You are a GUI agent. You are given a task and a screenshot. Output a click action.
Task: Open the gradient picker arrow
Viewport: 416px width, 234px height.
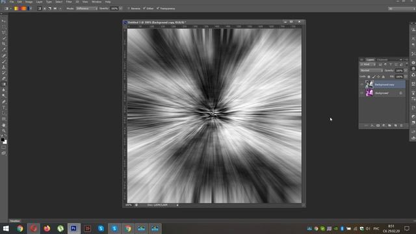tap(31, 8)
